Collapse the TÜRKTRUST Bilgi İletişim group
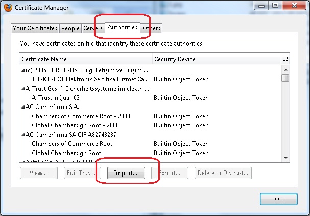 click(x=22, y=70)
